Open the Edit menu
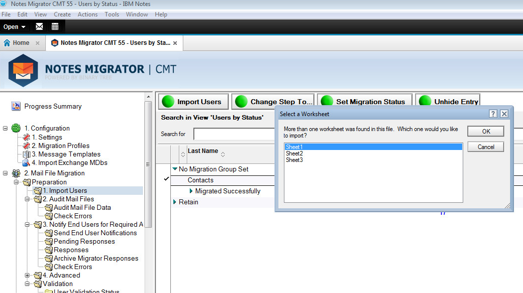 (22, 14)
